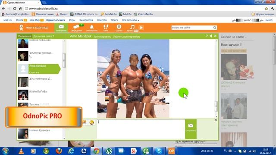Click the Сейчас на сайте heading link
Screen dimensions: 276x155
click(x=233, y=37)
